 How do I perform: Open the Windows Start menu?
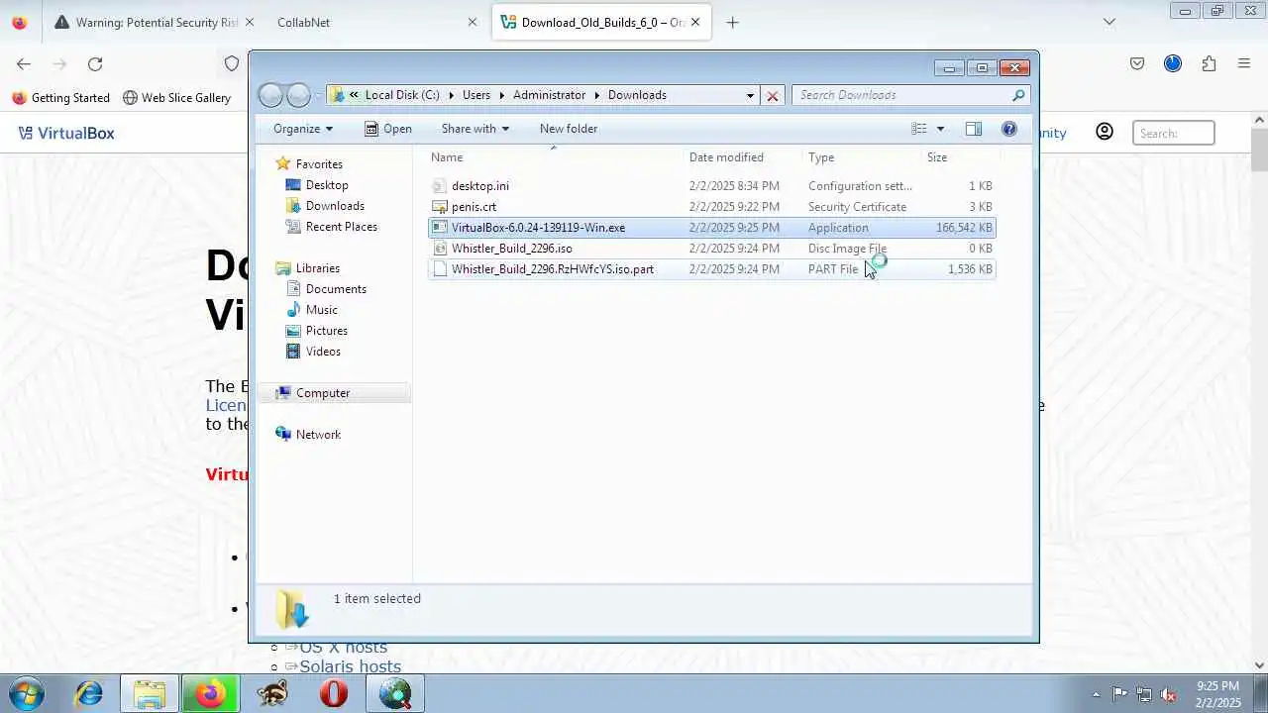26,693
